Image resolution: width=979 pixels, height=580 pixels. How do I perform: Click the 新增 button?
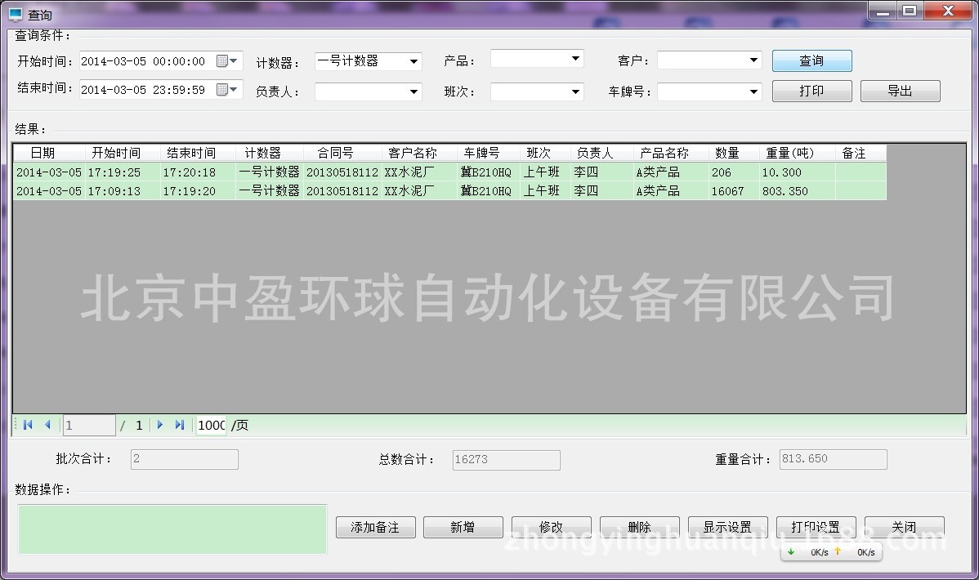click(463, 528)
